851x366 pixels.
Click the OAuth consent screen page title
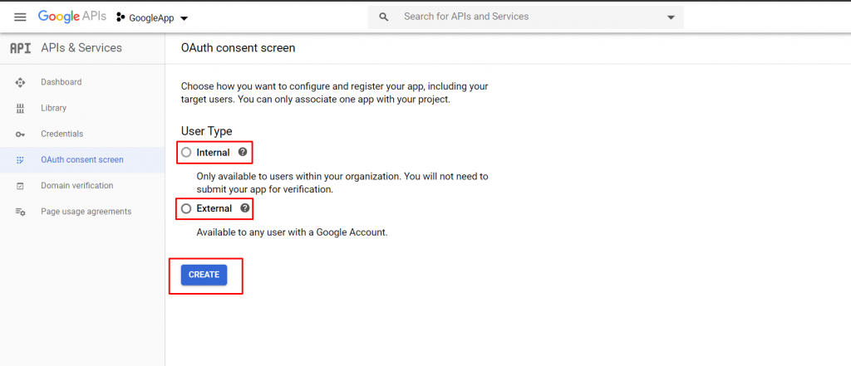coord(238,47)
